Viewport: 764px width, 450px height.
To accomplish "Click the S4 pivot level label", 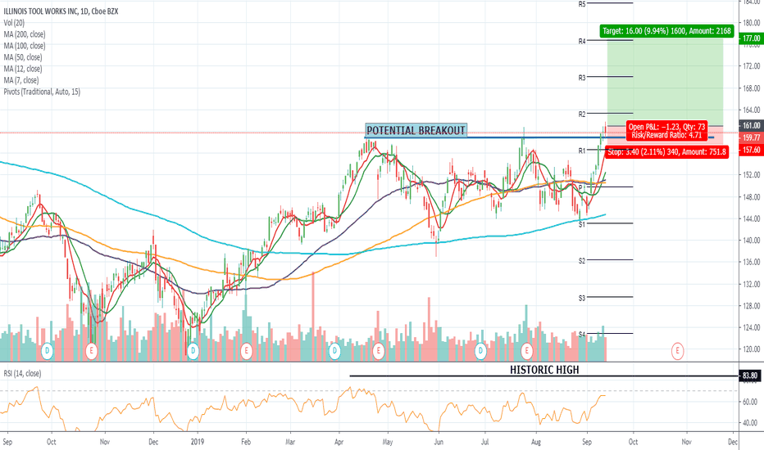I will 582,334.
